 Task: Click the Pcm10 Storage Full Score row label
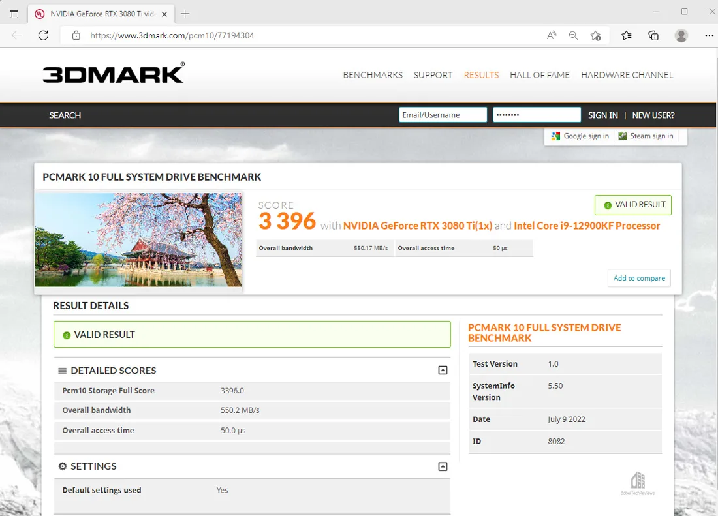[x=108, y=391]
